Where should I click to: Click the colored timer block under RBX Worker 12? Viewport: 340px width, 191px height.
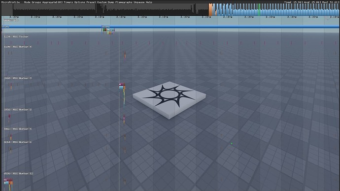pyautogui.click(x=8, y=182)
